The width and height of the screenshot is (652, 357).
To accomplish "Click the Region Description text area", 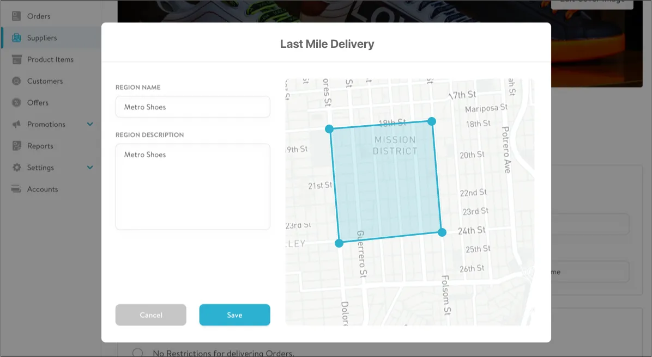I will (x=192, y=186).
